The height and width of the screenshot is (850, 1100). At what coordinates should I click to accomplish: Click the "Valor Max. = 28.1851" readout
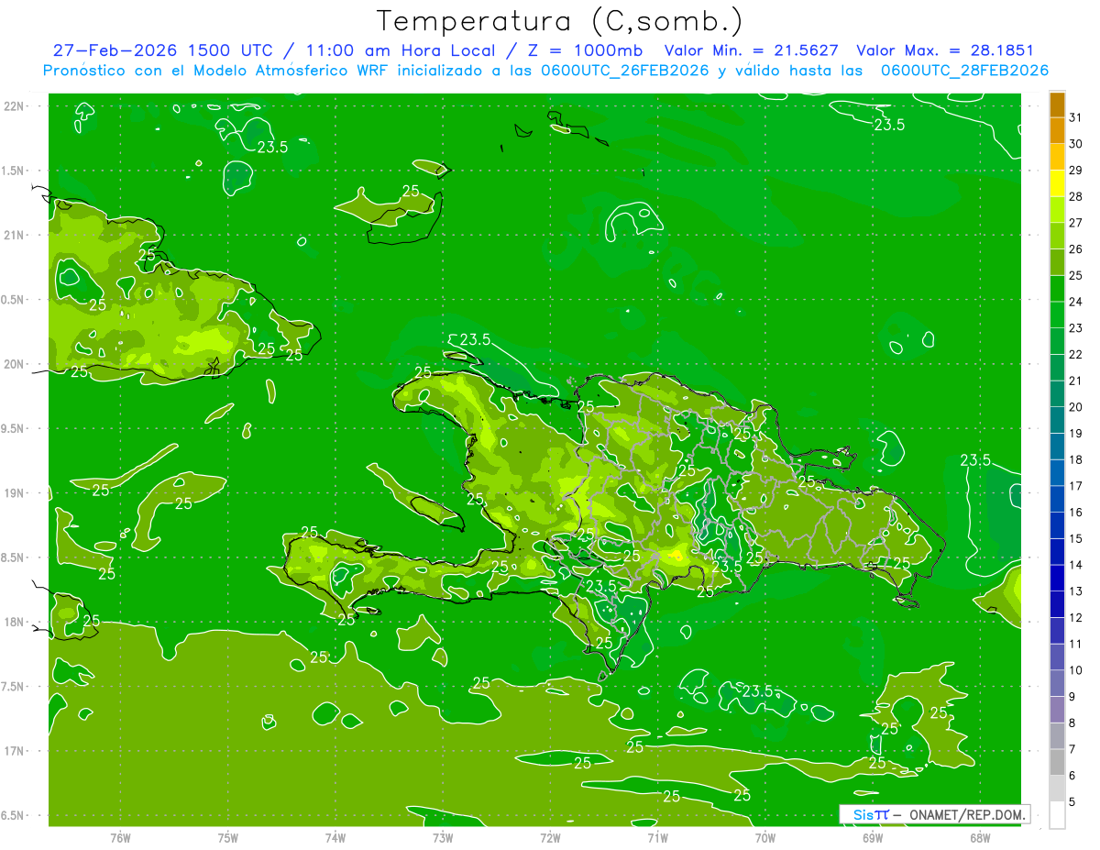[x=944, y=50]
